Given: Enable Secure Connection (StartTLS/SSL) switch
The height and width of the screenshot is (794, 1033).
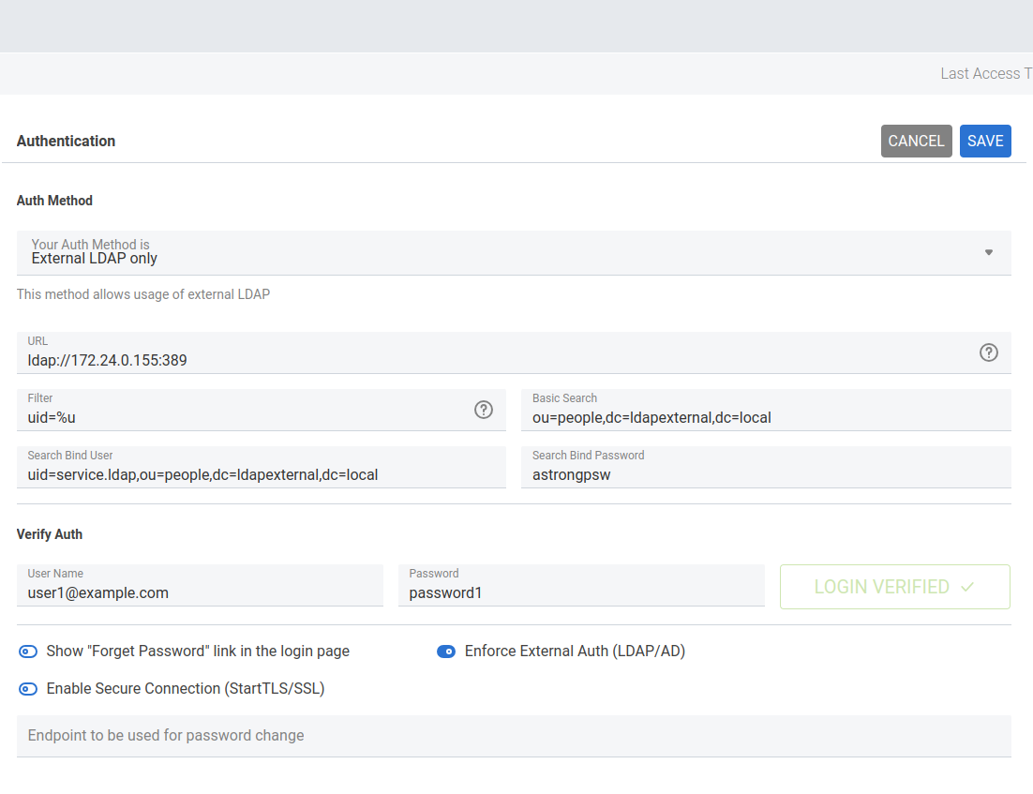Looking at the screenshot, I should pyautogui.click(x=28, y=689).
